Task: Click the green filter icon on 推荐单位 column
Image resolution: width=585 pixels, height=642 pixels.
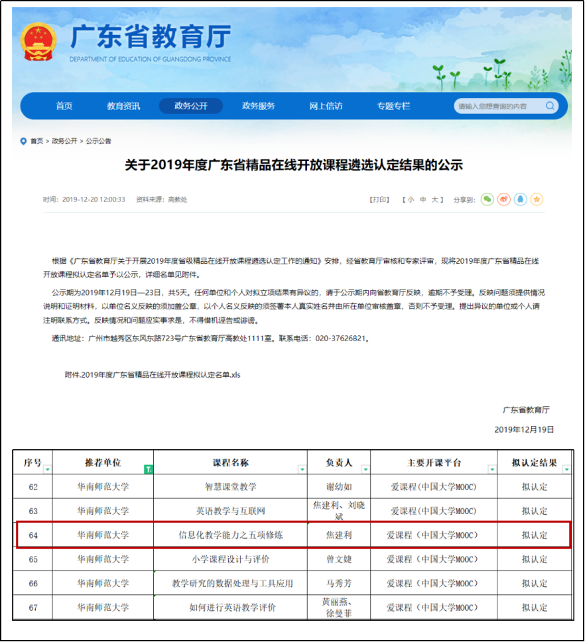Action: 149,467
